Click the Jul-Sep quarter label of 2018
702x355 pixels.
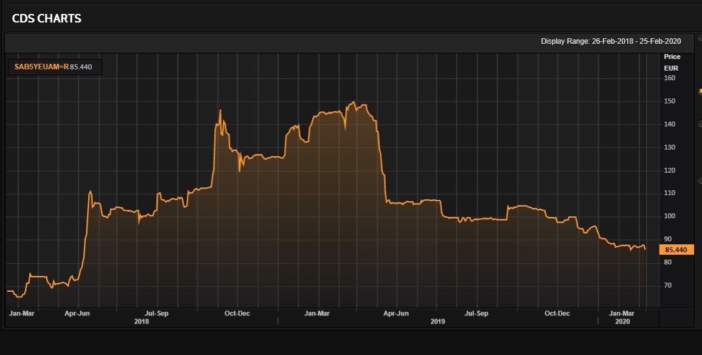coord(156,314)
